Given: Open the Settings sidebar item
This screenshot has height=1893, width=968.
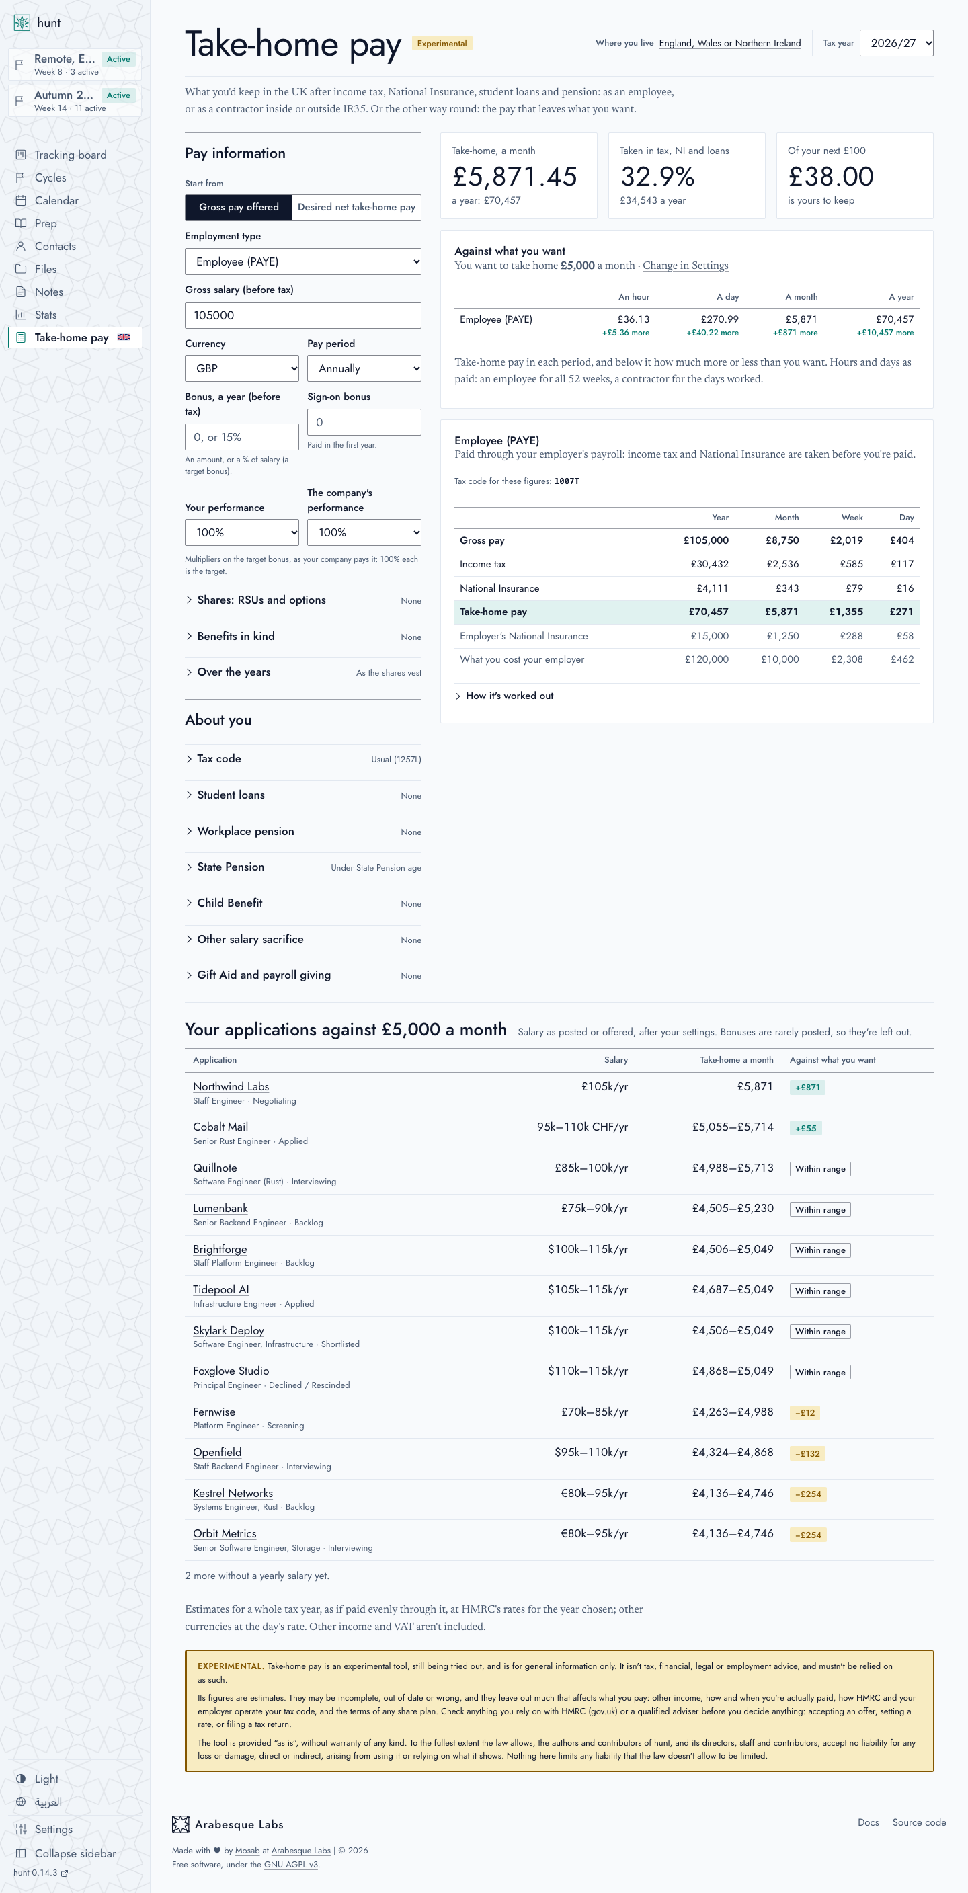Looking at the screenshot, I should tap(75, 1829).
